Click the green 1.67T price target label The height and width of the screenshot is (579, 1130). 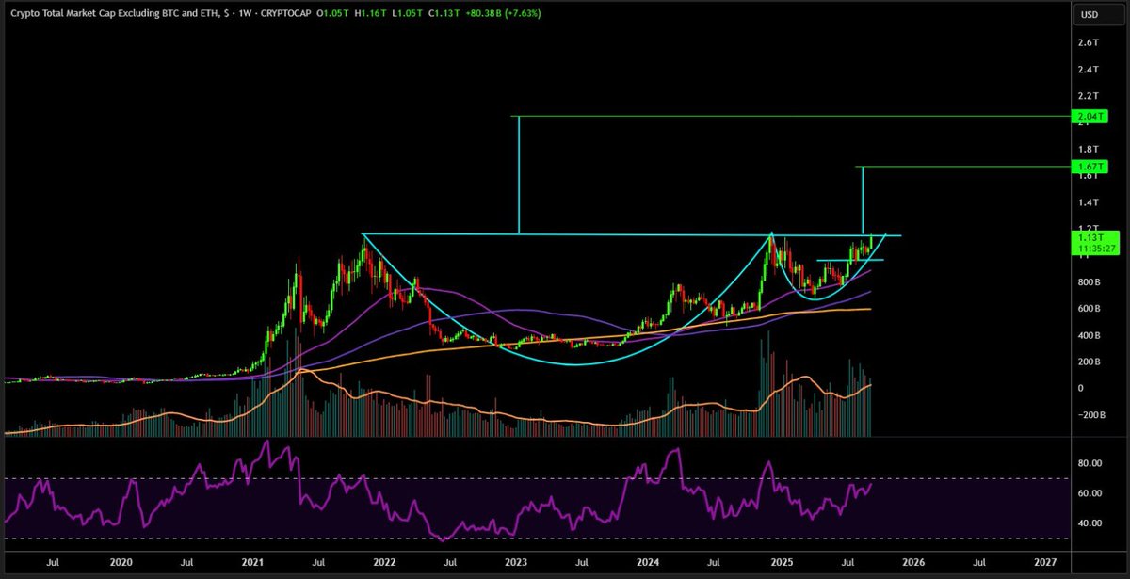tap(1089, 167)
